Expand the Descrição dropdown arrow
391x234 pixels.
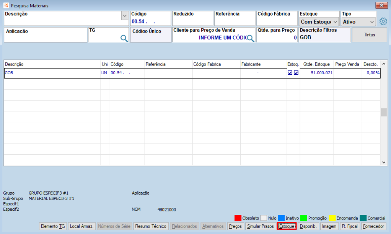point(125,16)
